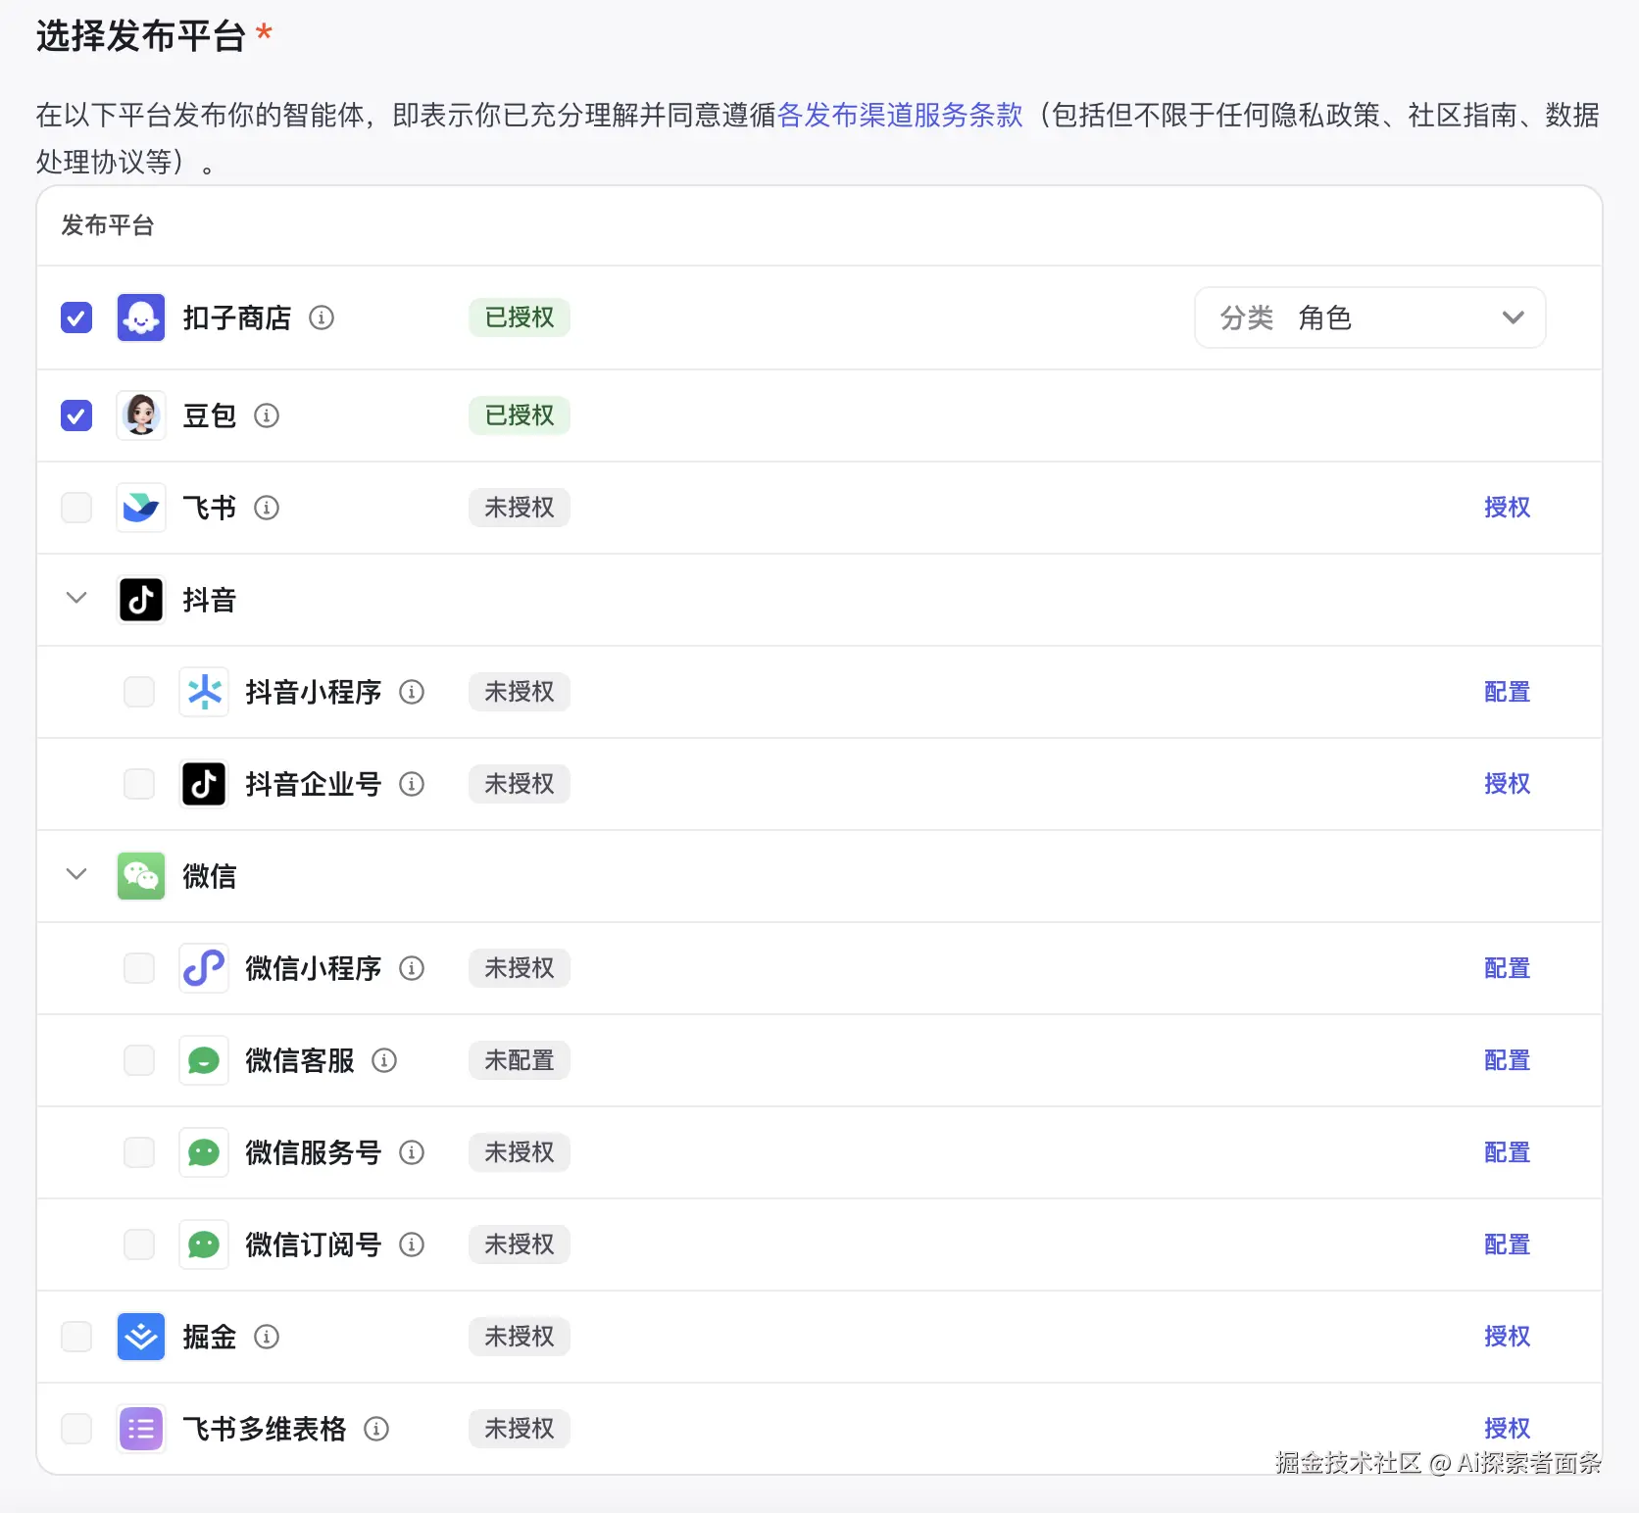This screenshot has width=1639, height=1513.
Task: Click the 选择发布平台 heading
Action: (x=141, y=37)
